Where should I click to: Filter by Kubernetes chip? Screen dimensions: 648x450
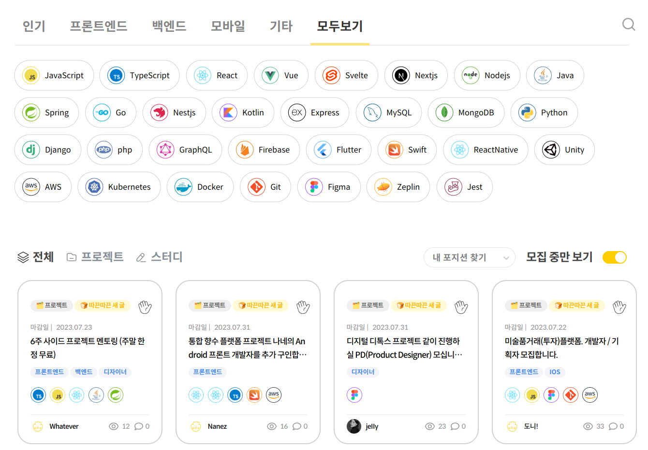(119, 187)
